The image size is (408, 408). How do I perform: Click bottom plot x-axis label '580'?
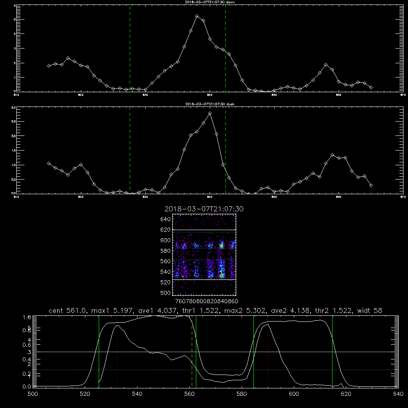click(242, 394)
